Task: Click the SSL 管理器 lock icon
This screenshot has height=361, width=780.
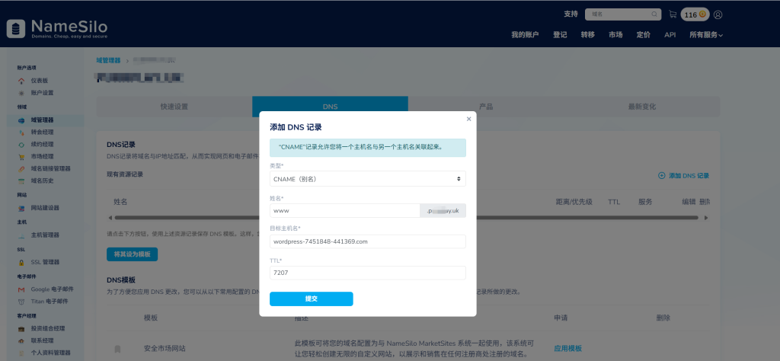Action: point(21,263)
